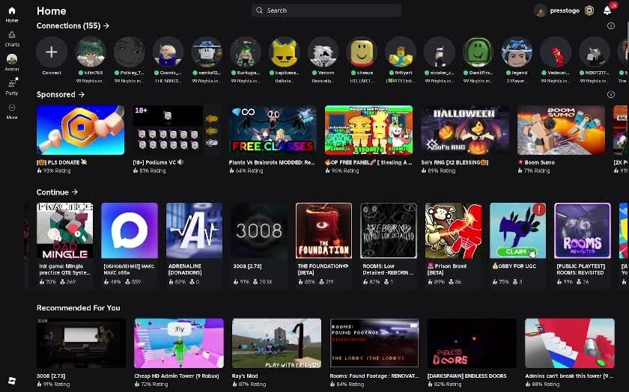This screenshot has width=629, height=392.
Task: Open THE FOUNDATION [BETA] tile
Action: click(323, 244)
